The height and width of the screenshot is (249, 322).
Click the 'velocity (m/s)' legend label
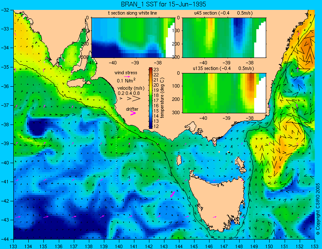pos(131,88)
